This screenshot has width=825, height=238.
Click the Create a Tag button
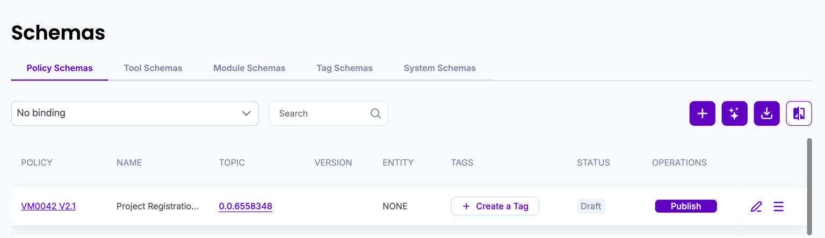click(495, 206)
